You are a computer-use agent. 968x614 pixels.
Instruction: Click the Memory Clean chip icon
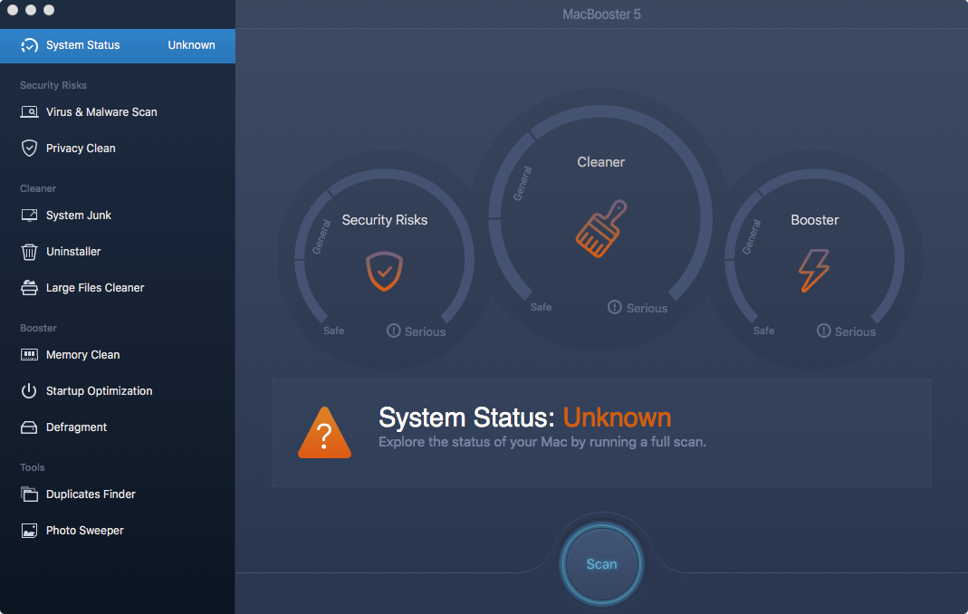coord(29,355)
